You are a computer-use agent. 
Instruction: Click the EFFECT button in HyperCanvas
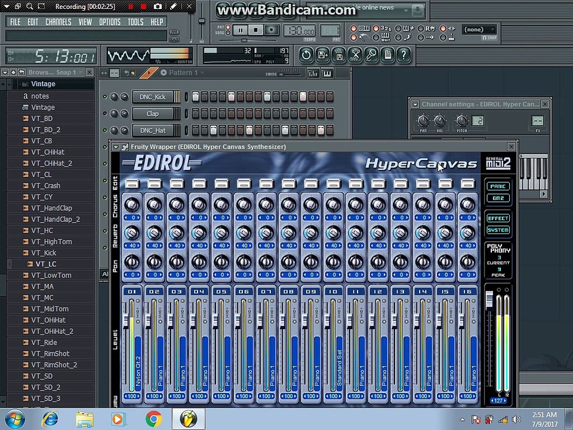tap(498, 219)
